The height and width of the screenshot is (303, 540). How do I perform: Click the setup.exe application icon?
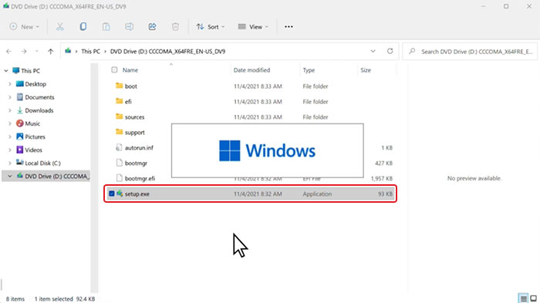[x=120, y=194]
